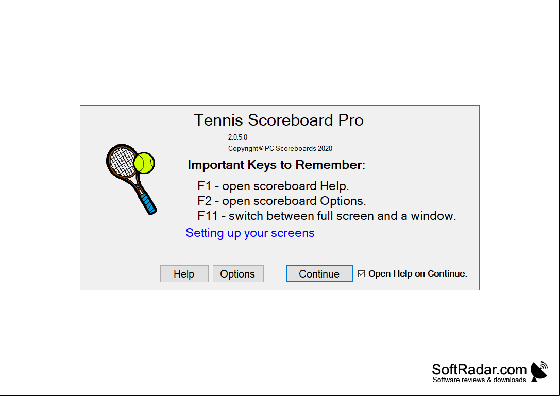Screen dimensions: 560x396
Task: Click Continue to start the scoreboard
Action: [319, 273]
